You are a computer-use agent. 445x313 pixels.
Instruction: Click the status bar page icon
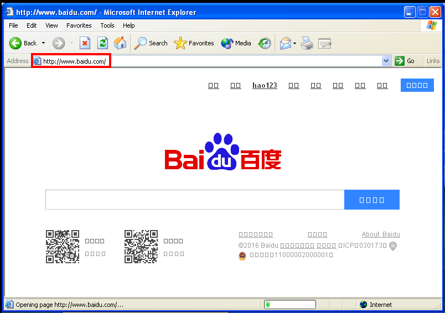click(9, 304)
